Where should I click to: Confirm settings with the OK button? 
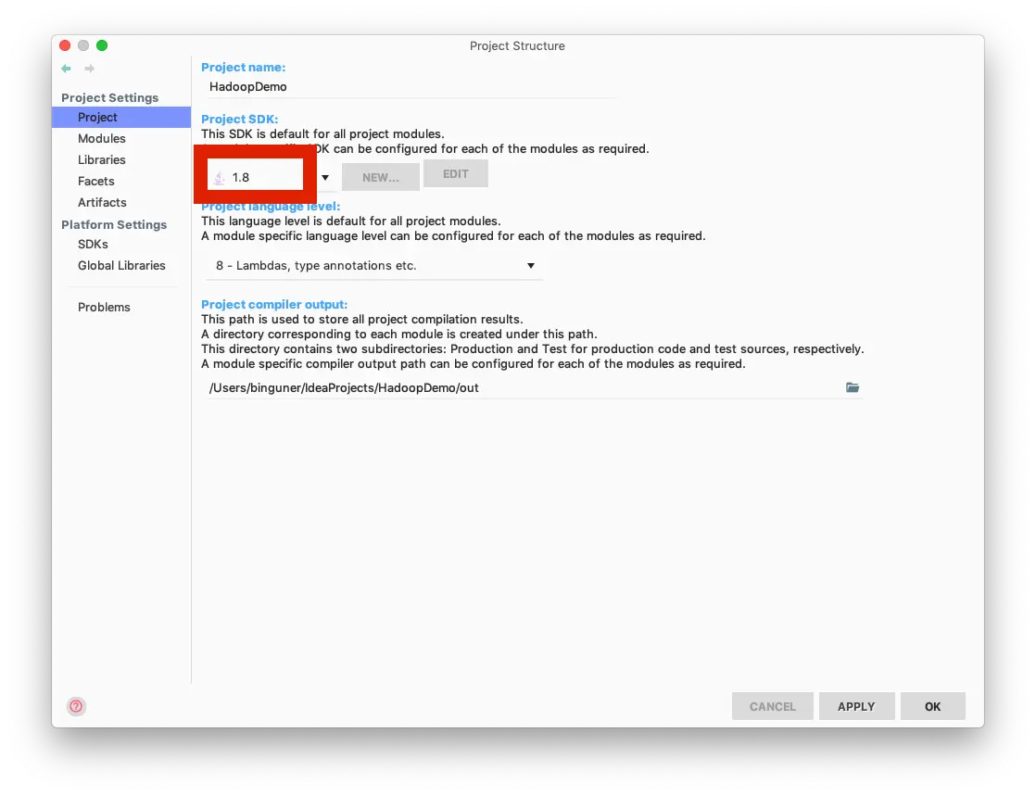tap(932, 705)
